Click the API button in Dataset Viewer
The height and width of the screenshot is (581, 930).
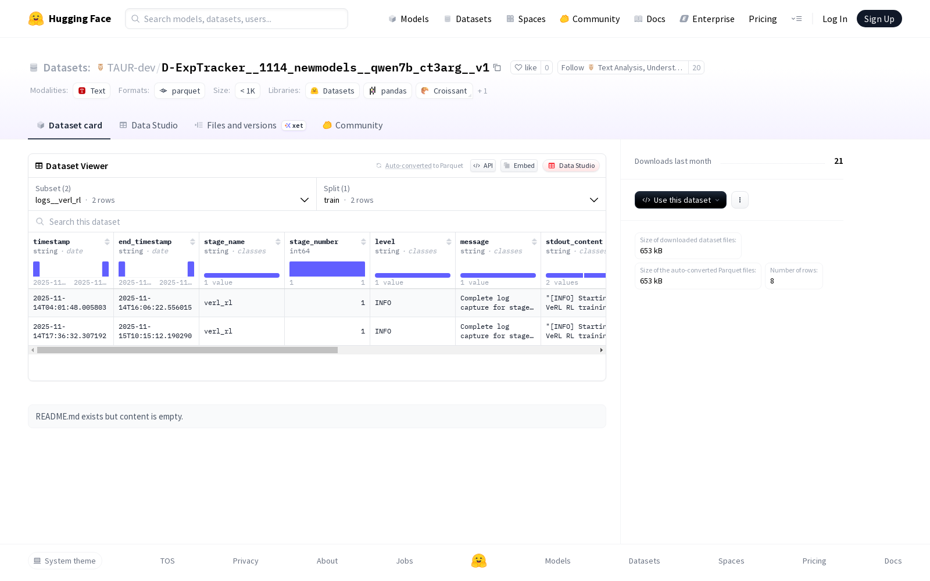tap(483, 166)
